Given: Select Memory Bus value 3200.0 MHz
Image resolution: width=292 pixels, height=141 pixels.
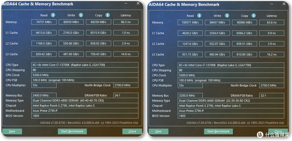Looking at the screenshot, I should [x=190, y=96].
